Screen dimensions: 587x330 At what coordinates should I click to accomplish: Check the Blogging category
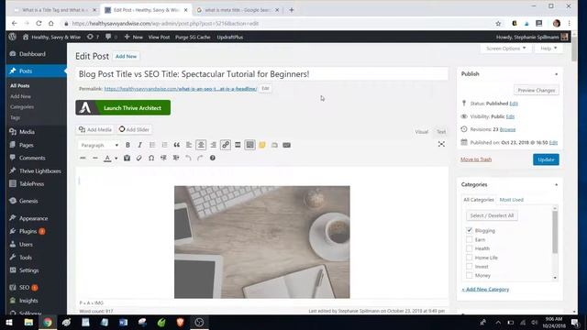coord(469,230)
